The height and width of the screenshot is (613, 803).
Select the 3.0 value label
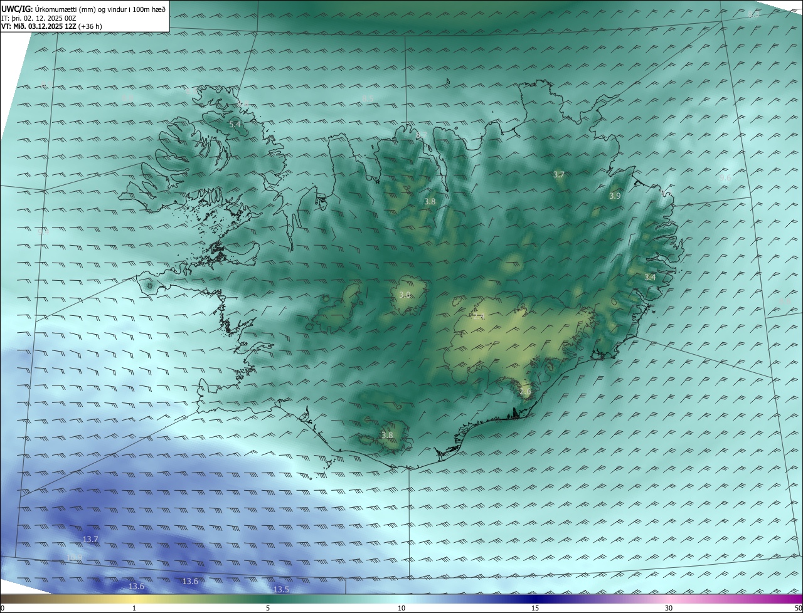(405, 295)
